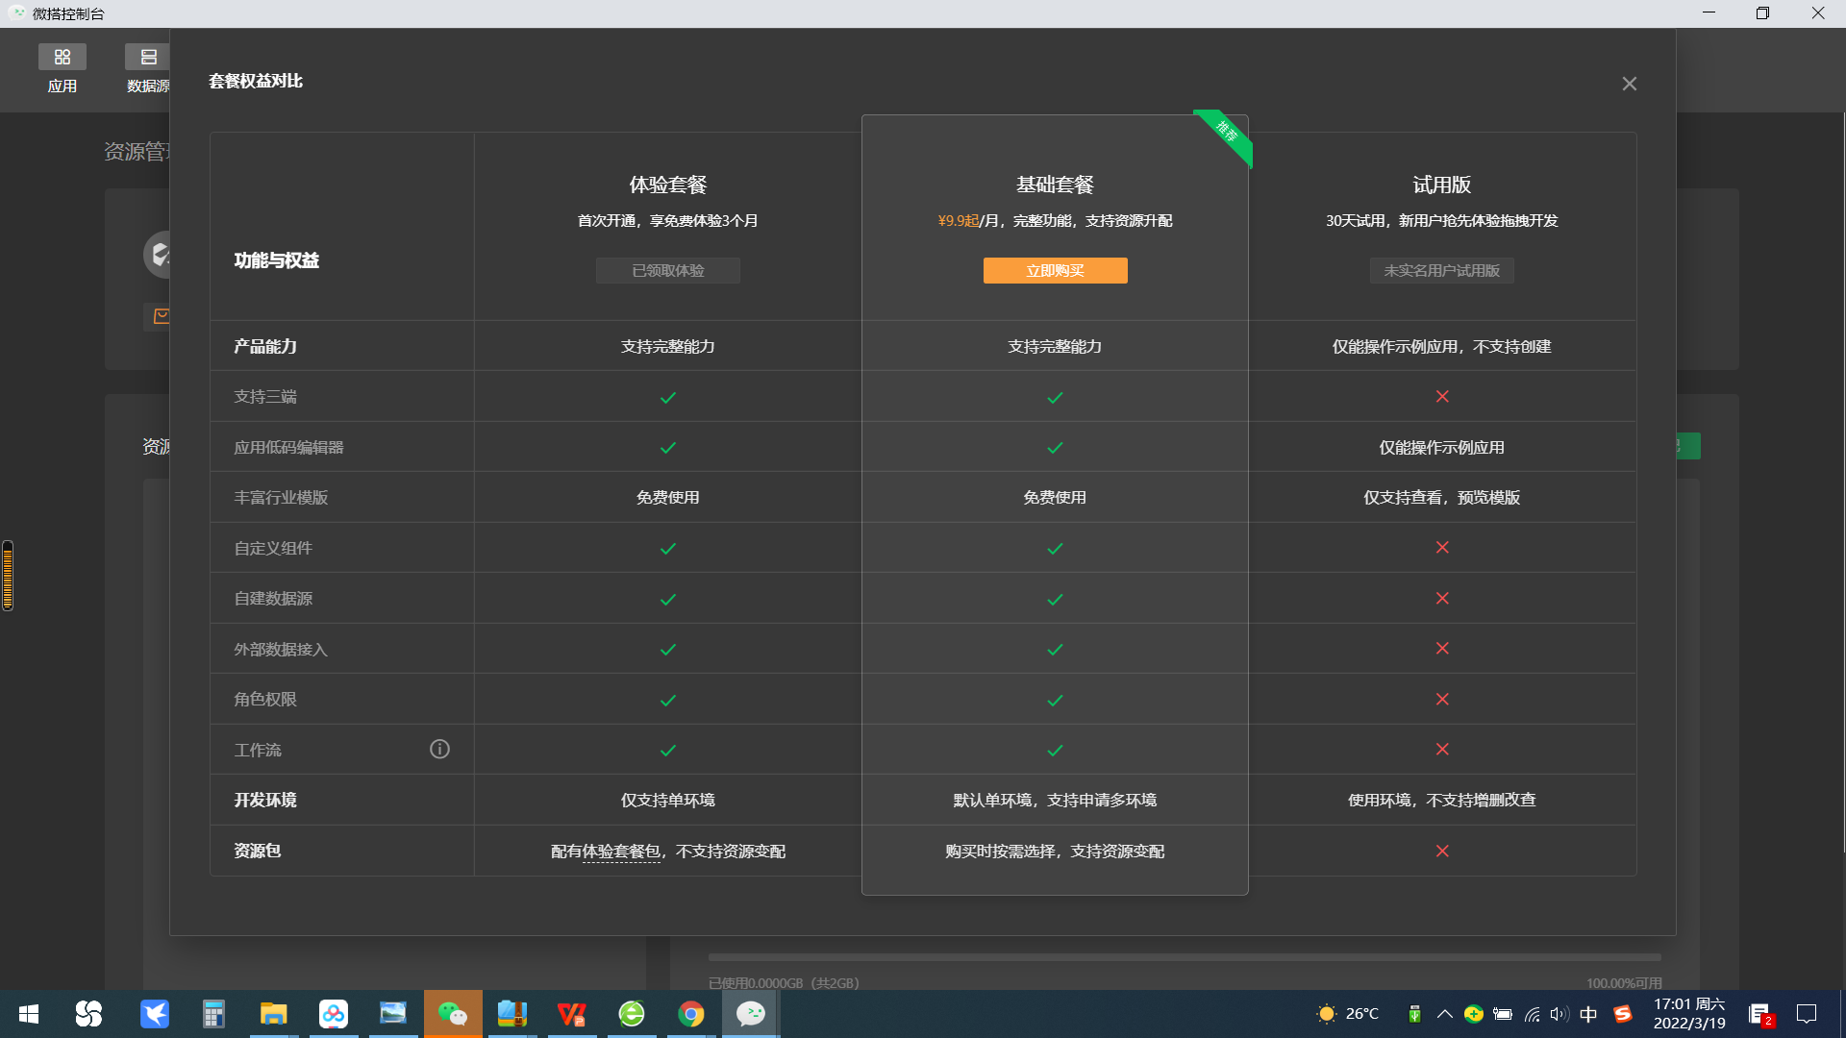The height and width of the screenshot is (1038, 1846).
Task: Open File Explorer from the taskbar
Action: click(x=274, y=1014)
